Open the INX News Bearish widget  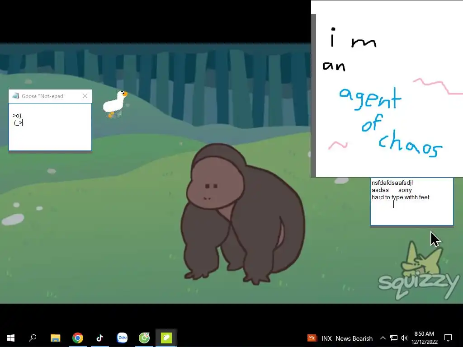[340, 338]
